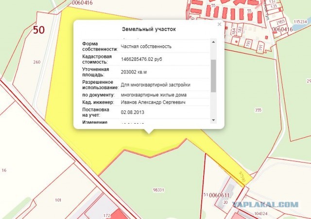Click the 'Кадастровая стоимость' label
Screen dimensions: 311x219
[x=97, y=59]
